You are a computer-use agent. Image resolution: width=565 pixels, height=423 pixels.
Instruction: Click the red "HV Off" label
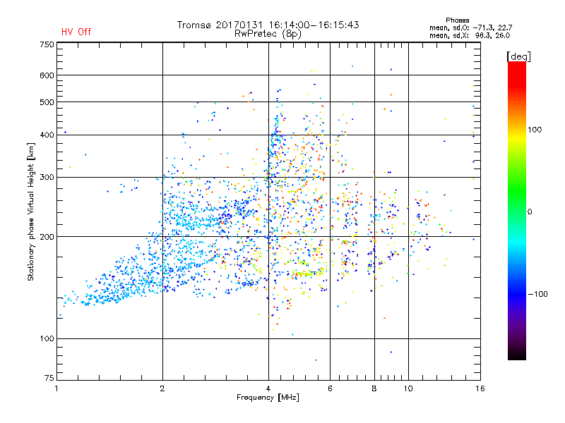pyautogui.click(x=76, y=32)
